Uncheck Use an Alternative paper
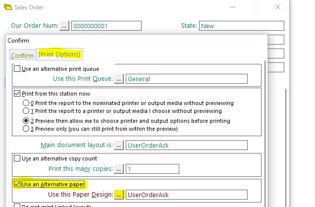315x207 pixels. click(x=17, y=184)
